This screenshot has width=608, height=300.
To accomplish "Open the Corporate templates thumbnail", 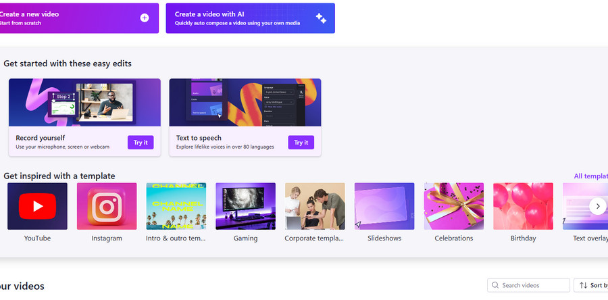I will click(x=315, y=206).
